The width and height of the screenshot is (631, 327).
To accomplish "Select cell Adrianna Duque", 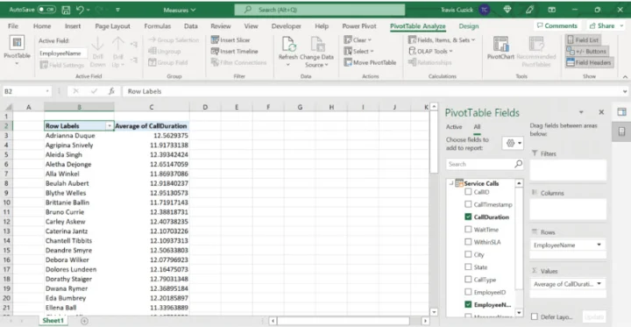I will point(79,136).
